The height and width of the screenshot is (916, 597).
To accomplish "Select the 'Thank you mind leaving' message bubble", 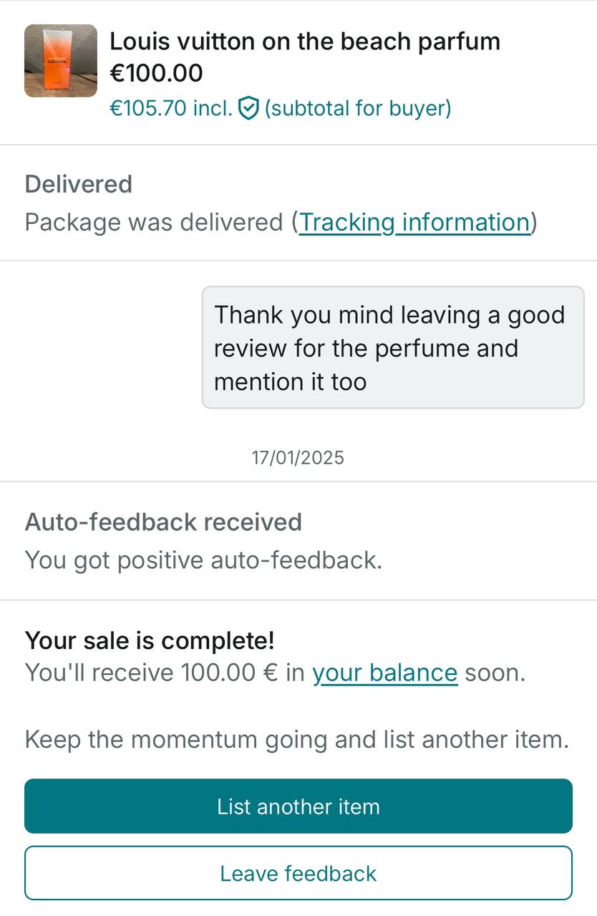I will click(x=392, y=348).
